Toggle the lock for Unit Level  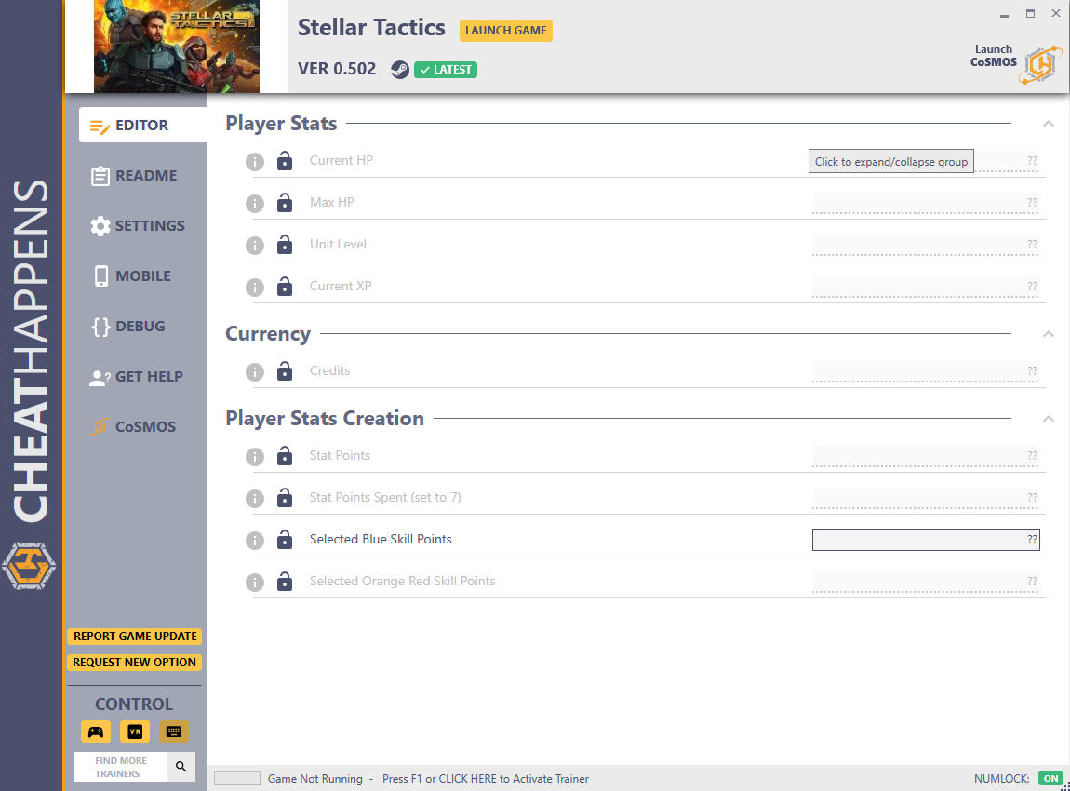point(285,245)
